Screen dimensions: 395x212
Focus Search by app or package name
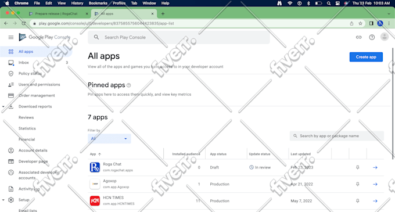click(x=336, y=136)
